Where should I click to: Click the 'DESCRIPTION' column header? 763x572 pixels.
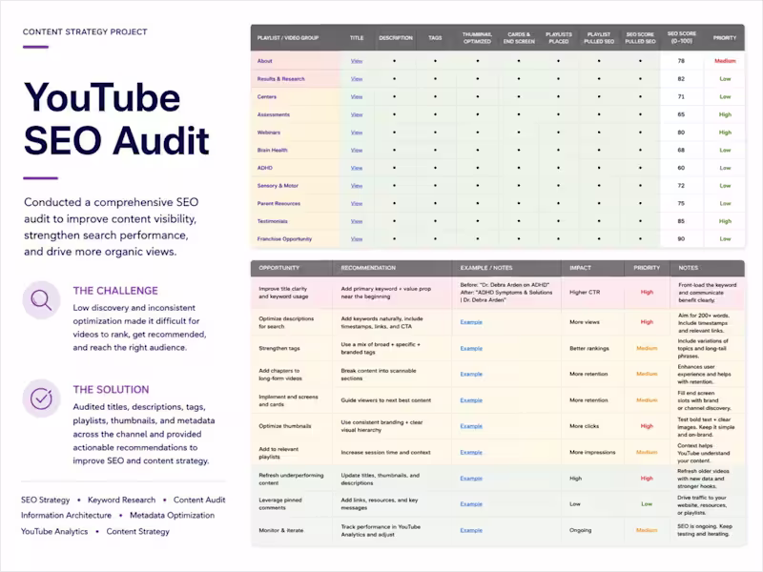pos(396,38)
